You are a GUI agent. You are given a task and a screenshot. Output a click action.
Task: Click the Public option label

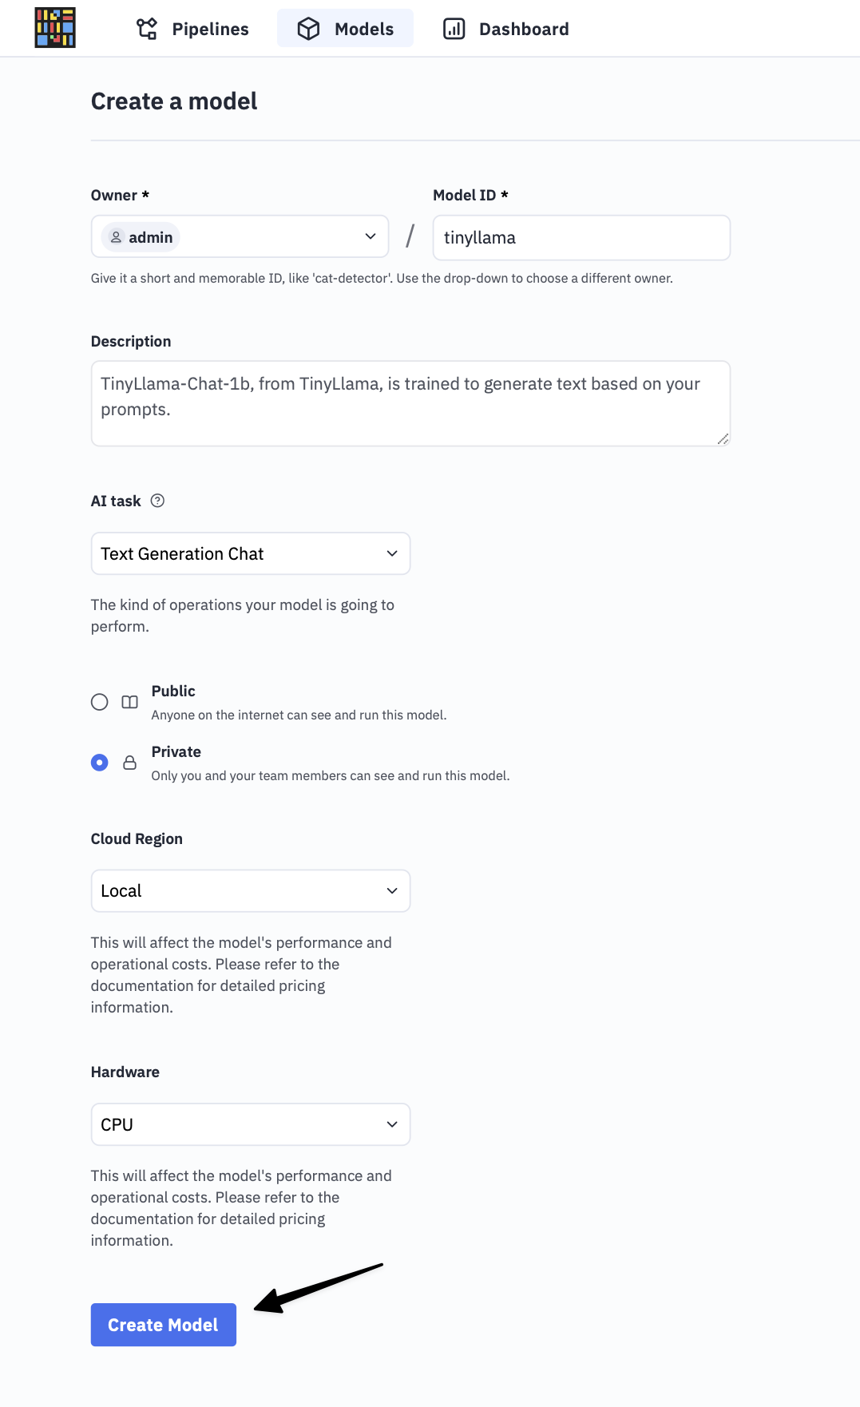point(173,691)
